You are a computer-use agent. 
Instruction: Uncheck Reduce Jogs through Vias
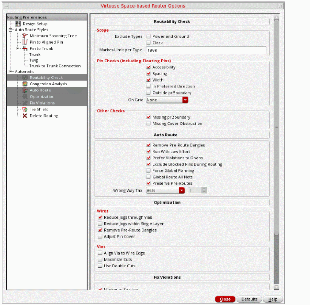point(100,217)
